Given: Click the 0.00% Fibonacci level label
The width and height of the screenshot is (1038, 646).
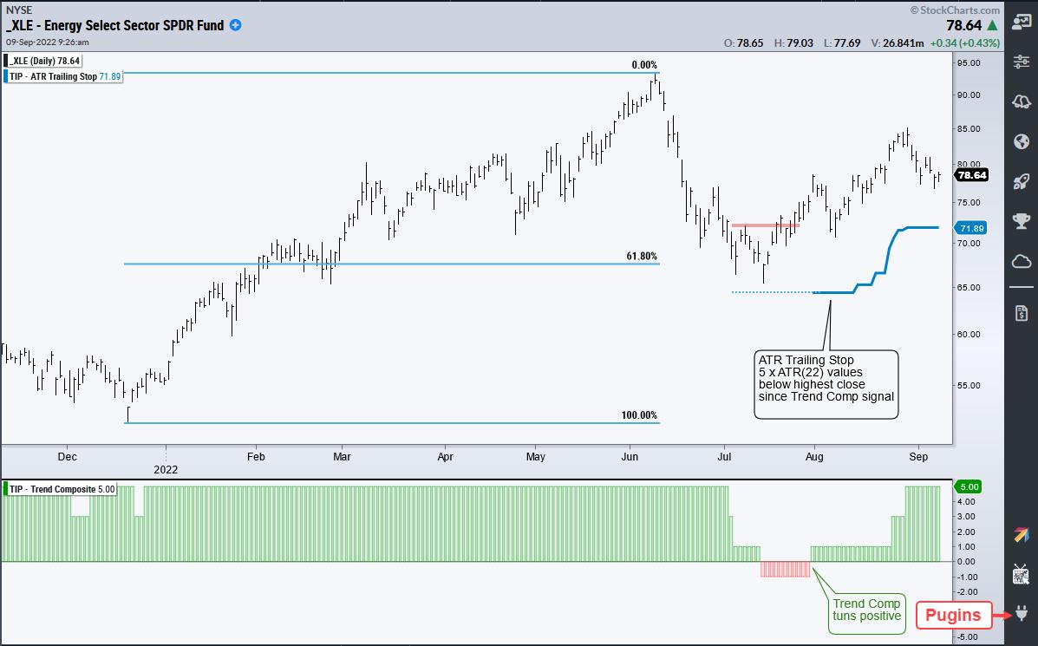Looking at the screenshot, I should coord(644,65).
